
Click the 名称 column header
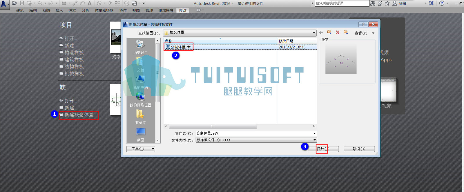(x=220, y=41)
